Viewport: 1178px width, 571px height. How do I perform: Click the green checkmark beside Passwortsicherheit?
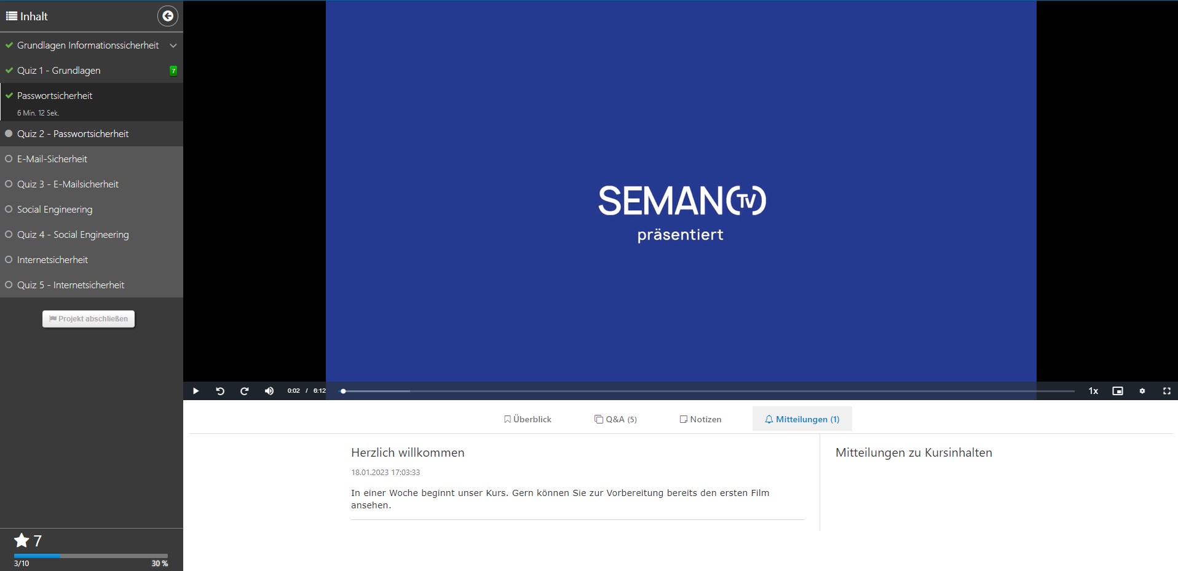point(9,95)
